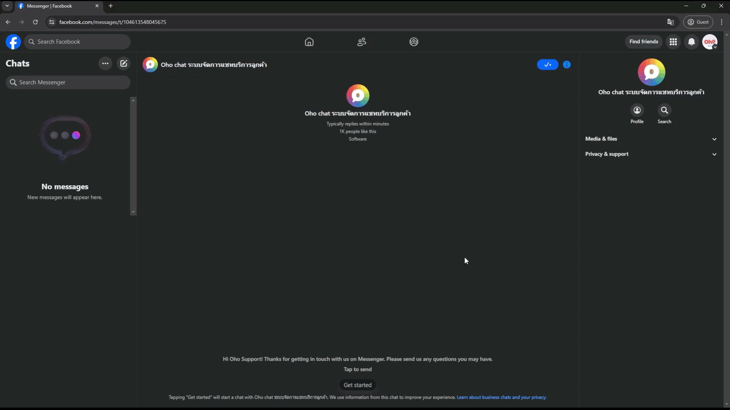Click the chats list scrollbar up arrow

[133, 100]
